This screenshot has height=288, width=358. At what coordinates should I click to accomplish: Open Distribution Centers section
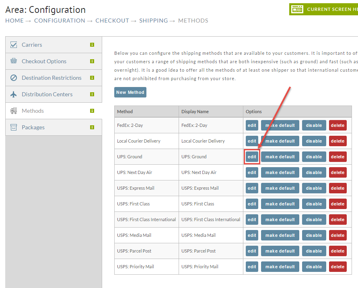pos(53,94)
